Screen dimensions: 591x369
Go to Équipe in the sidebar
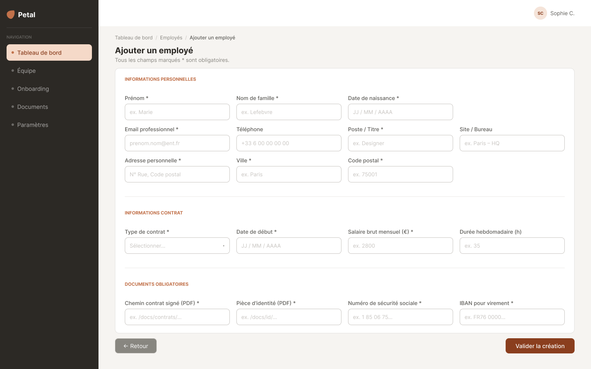pyautogui.click(x=49, y=71)
